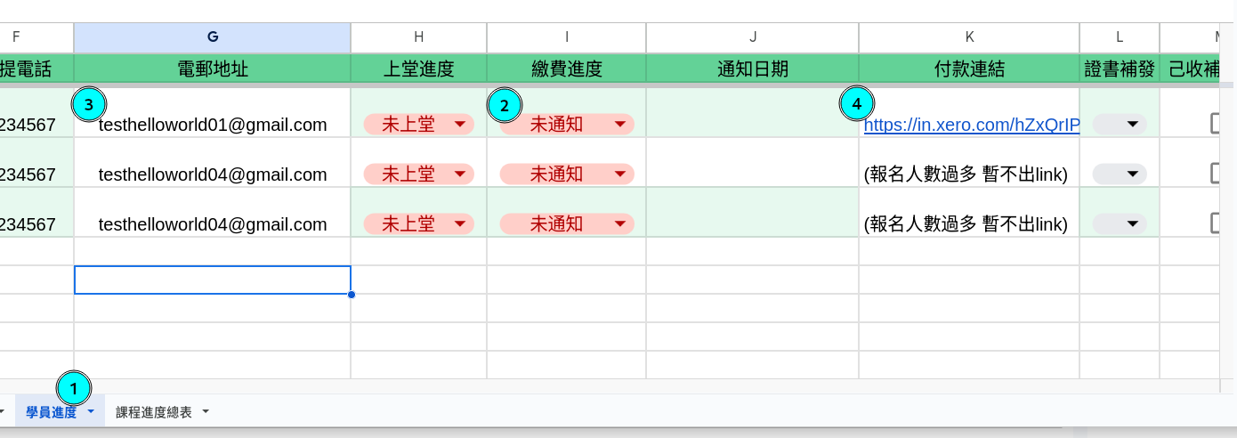
Task: Open 未上堂 dropdown for testhelloworld01 row
Action: tap(459, 125)
